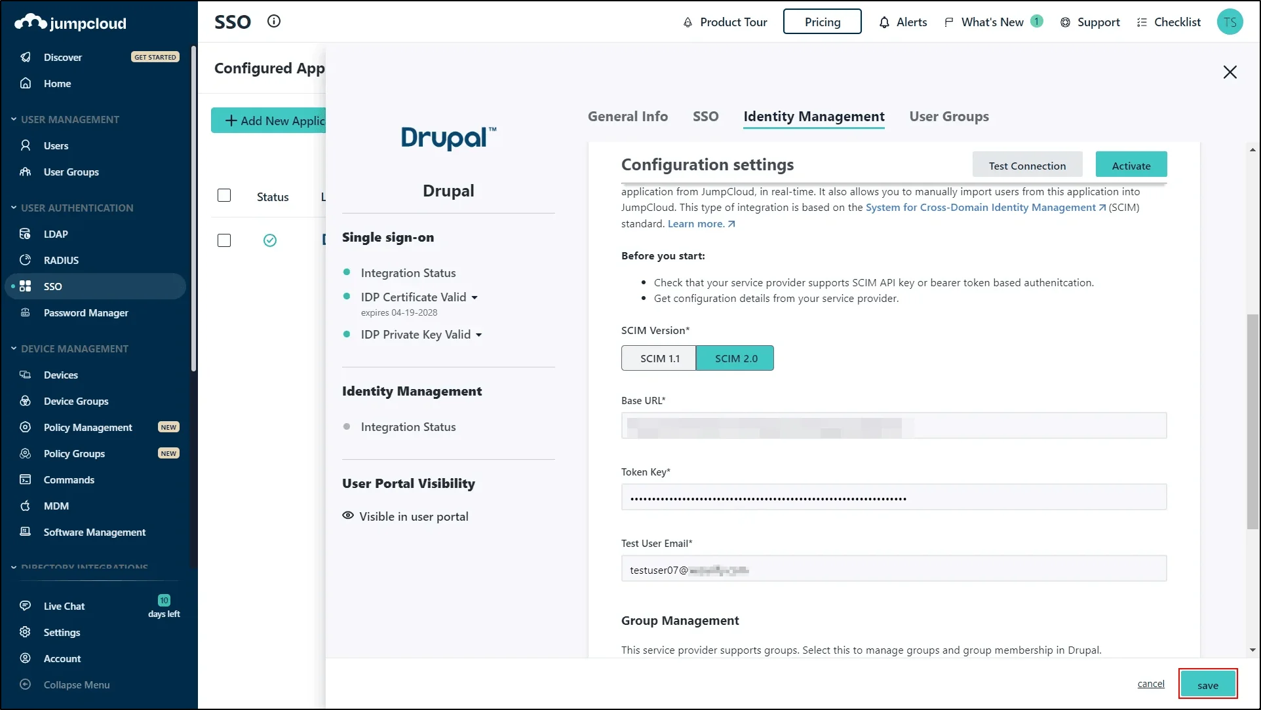Image resolution: width=1261 pixels, height=710 pixels.
Task: Click Test Connection button
Action: pyautogui.click(x=1027, y=166)
